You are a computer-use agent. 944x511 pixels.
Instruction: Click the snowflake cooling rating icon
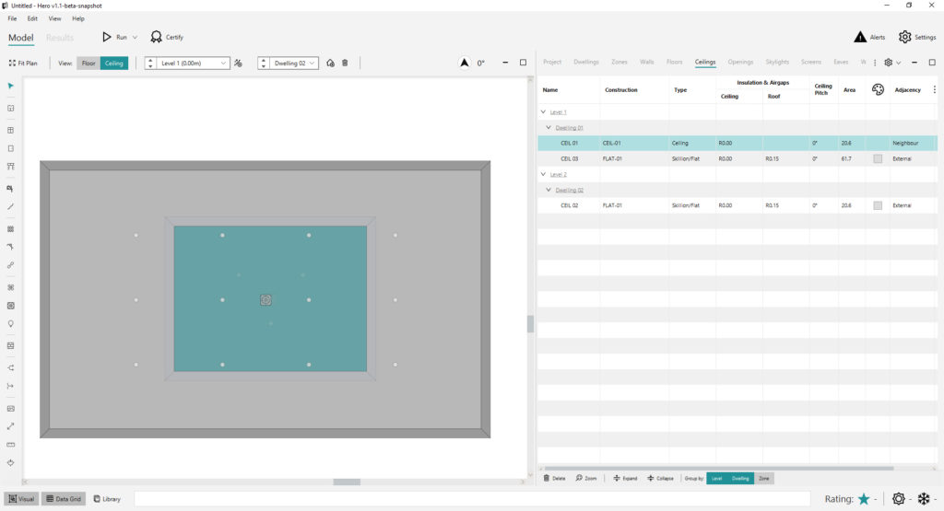pyautogui.click(x=924, y=498)
